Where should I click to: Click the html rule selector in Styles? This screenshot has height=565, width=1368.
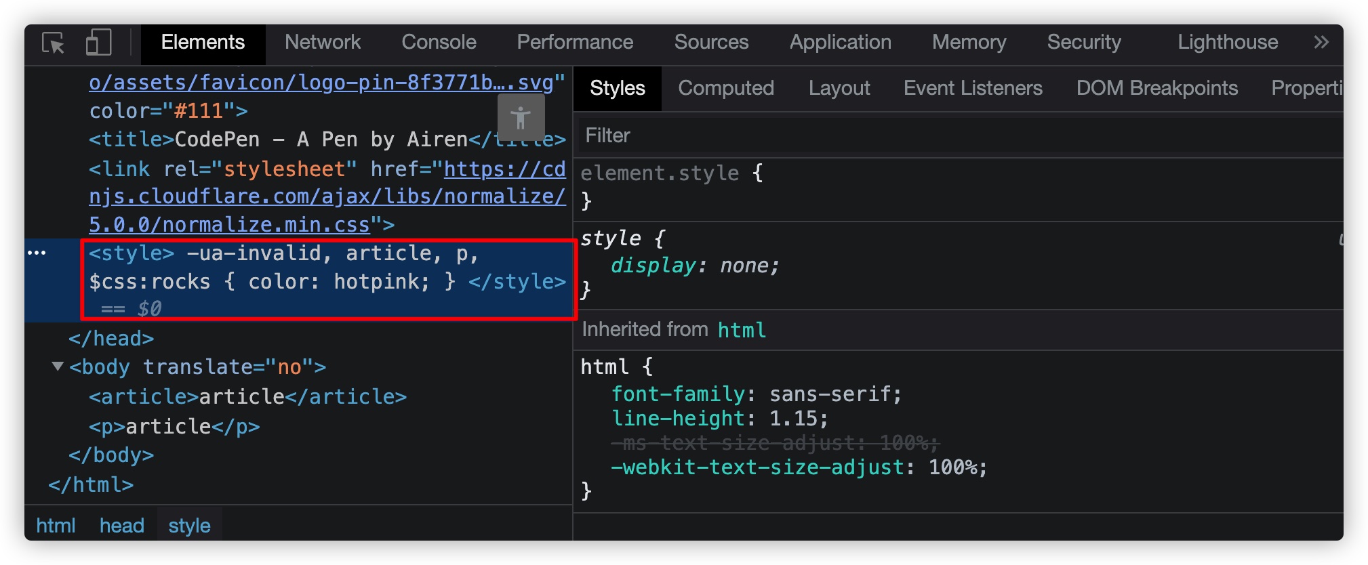click(x=605, y=367)
